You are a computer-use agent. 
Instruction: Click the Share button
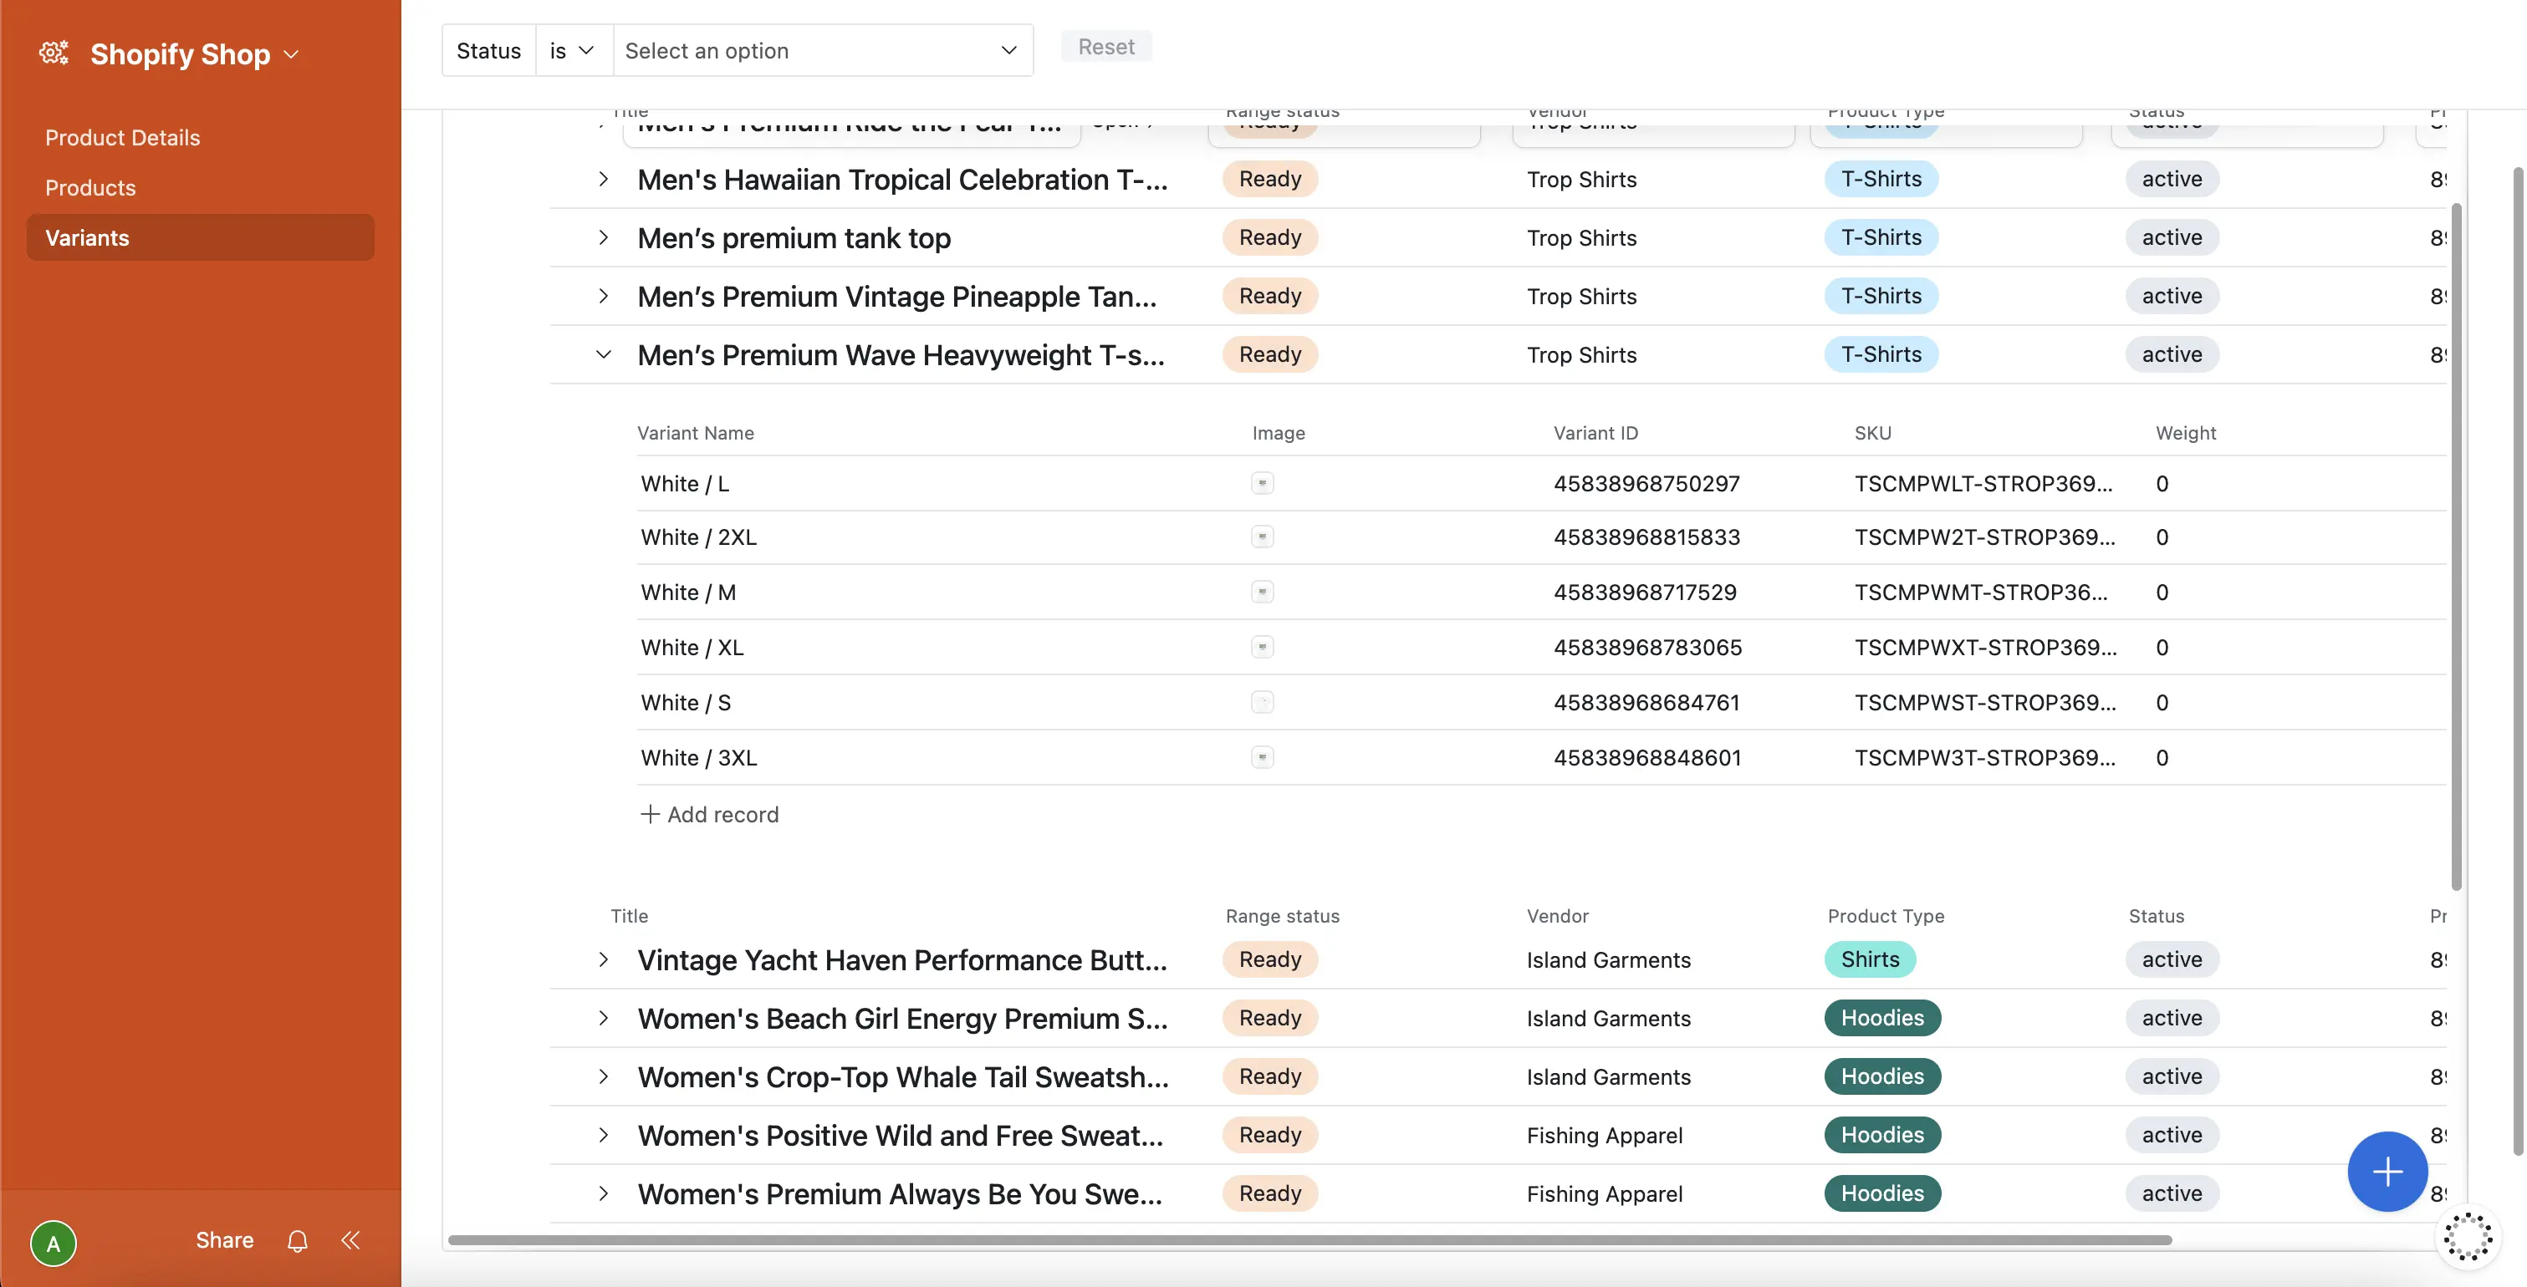click(223, 1240)
